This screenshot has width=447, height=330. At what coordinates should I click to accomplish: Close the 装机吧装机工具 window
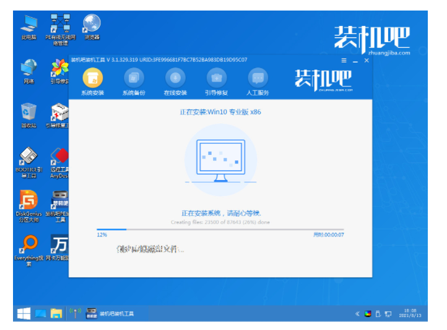coord(367,61)
